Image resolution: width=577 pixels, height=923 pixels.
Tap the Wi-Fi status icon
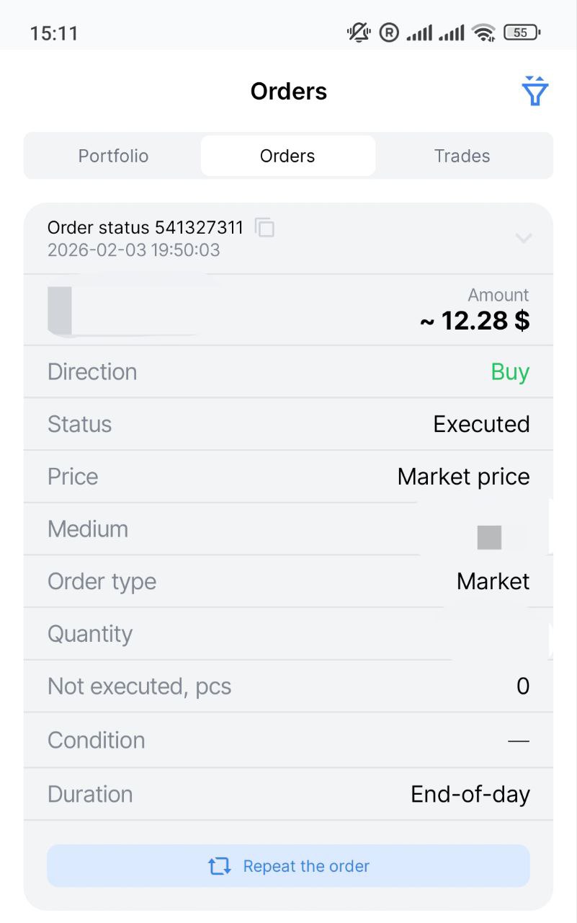[x=483, y=32]
